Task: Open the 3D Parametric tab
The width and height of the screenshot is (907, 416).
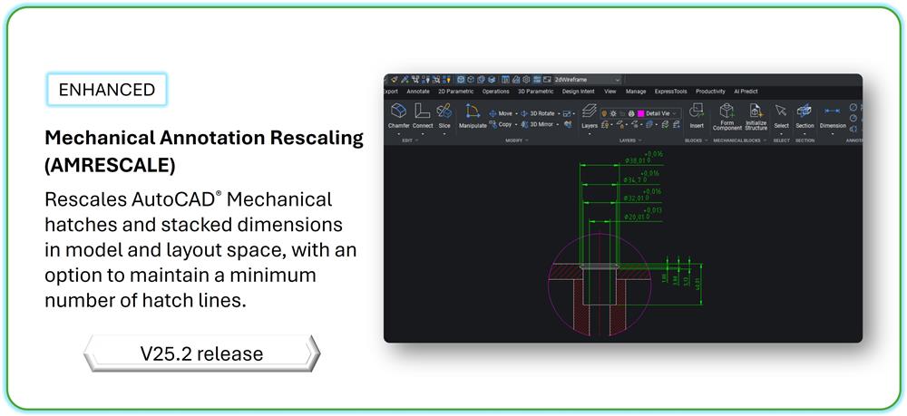Action: pos(536,92)
